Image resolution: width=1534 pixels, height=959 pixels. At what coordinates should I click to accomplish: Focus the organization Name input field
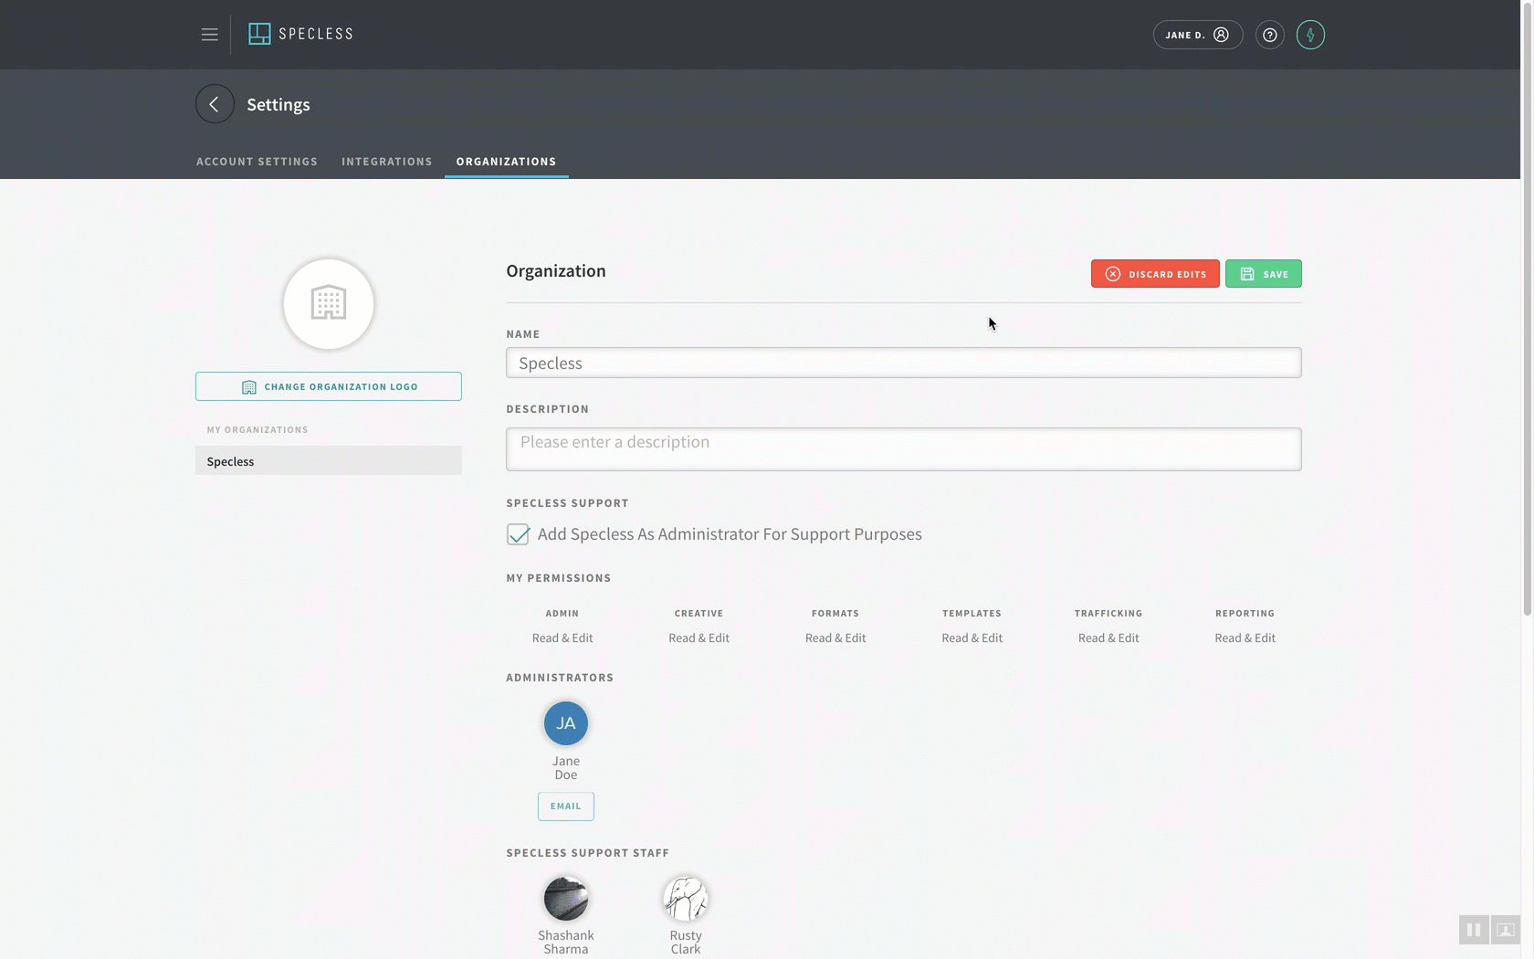click(904, 363)
